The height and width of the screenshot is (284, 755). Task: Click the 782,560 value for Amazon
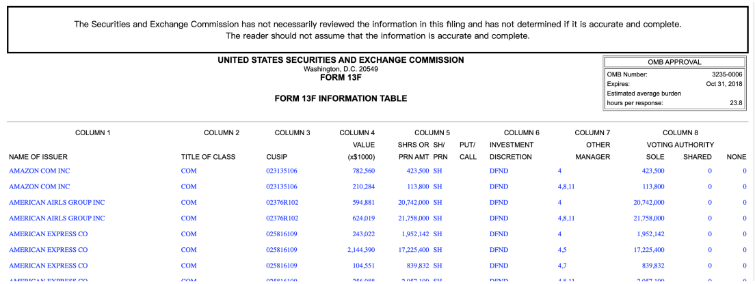coord(361,171)
